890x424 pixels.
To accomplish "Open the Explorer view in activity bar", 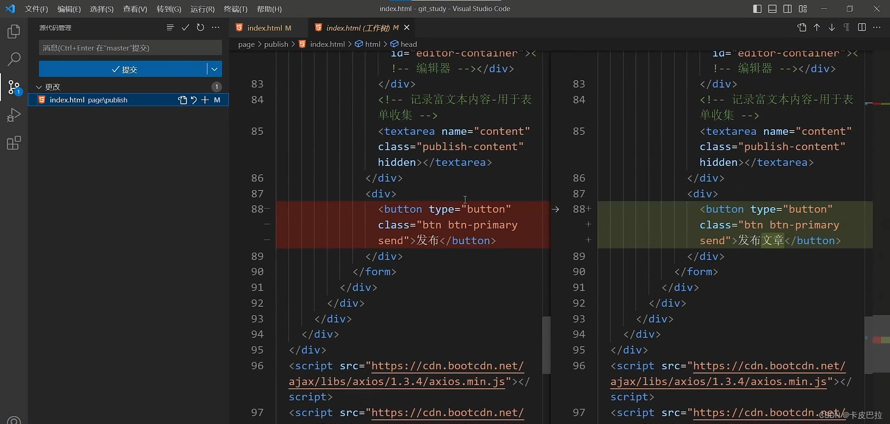I will pos(14,32).
